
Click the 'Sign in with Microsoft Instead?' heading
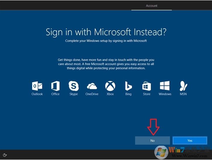tap(106, 32)
